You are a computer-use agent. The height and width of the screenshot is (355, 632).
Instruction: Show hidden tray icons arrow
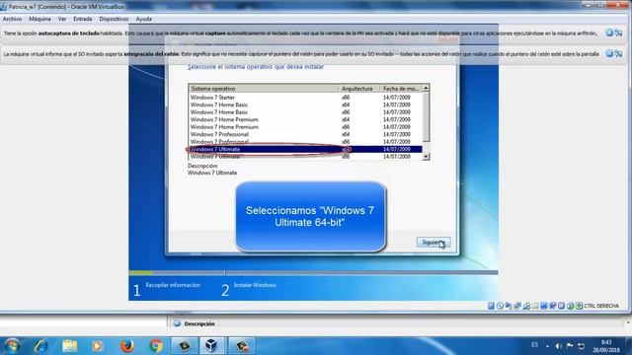(x=547, y=346)
